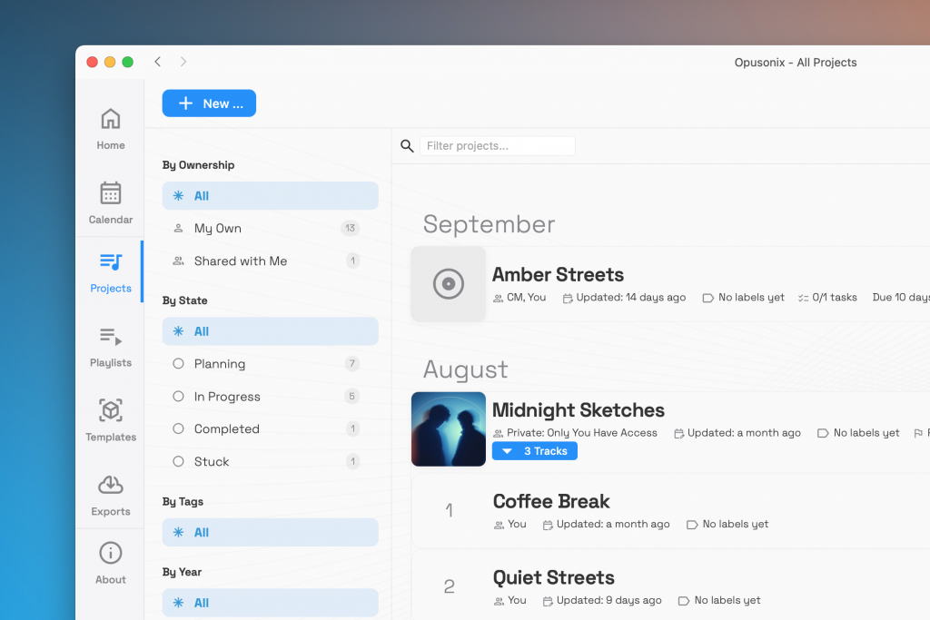Click the search magnifier icon
Screen dimensions: 930x620
pyautogui.click(x=407, y=146)
